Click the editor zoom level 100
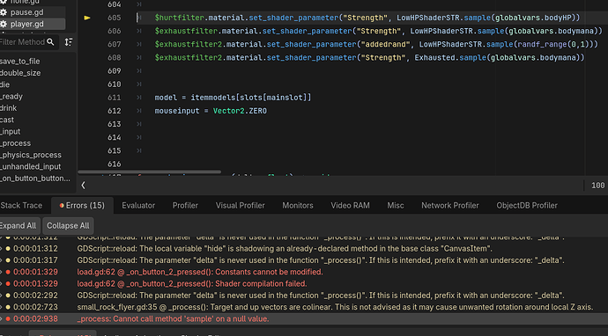Screen dimensions: 608x336 598,186
